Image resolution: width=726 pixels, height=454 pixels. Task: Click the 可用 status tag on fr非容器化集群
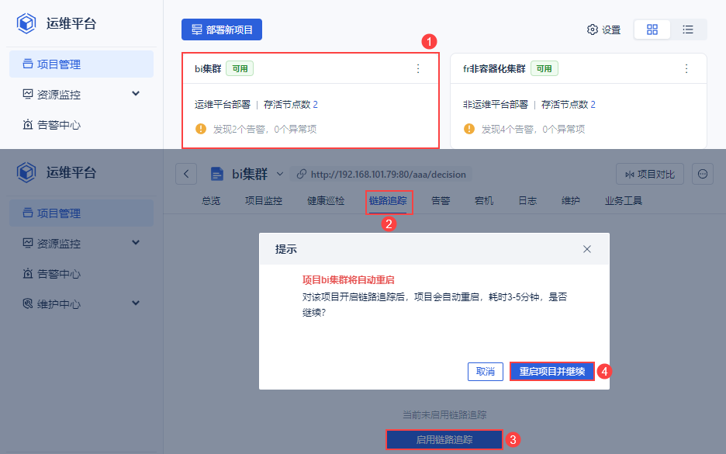pyautogui.click(x=544, y=68)
